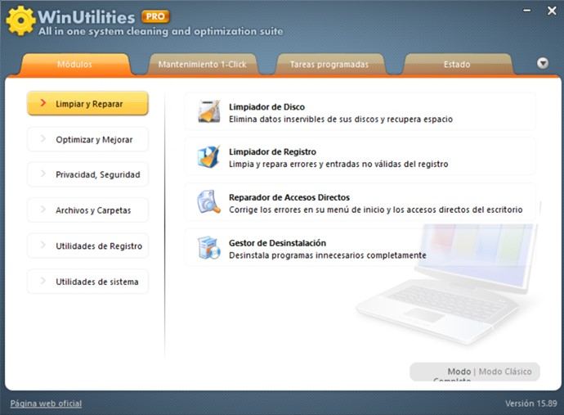Open the Página web oficial link

point(46,404)
